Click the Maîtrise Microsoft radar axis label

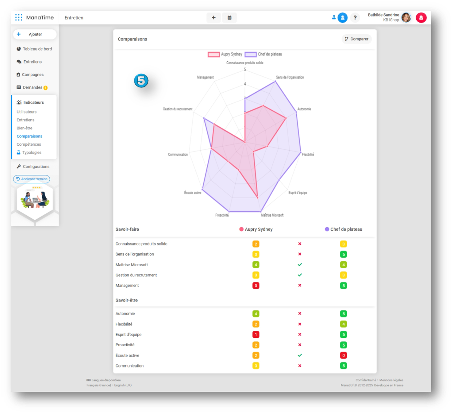click(272, 215)
